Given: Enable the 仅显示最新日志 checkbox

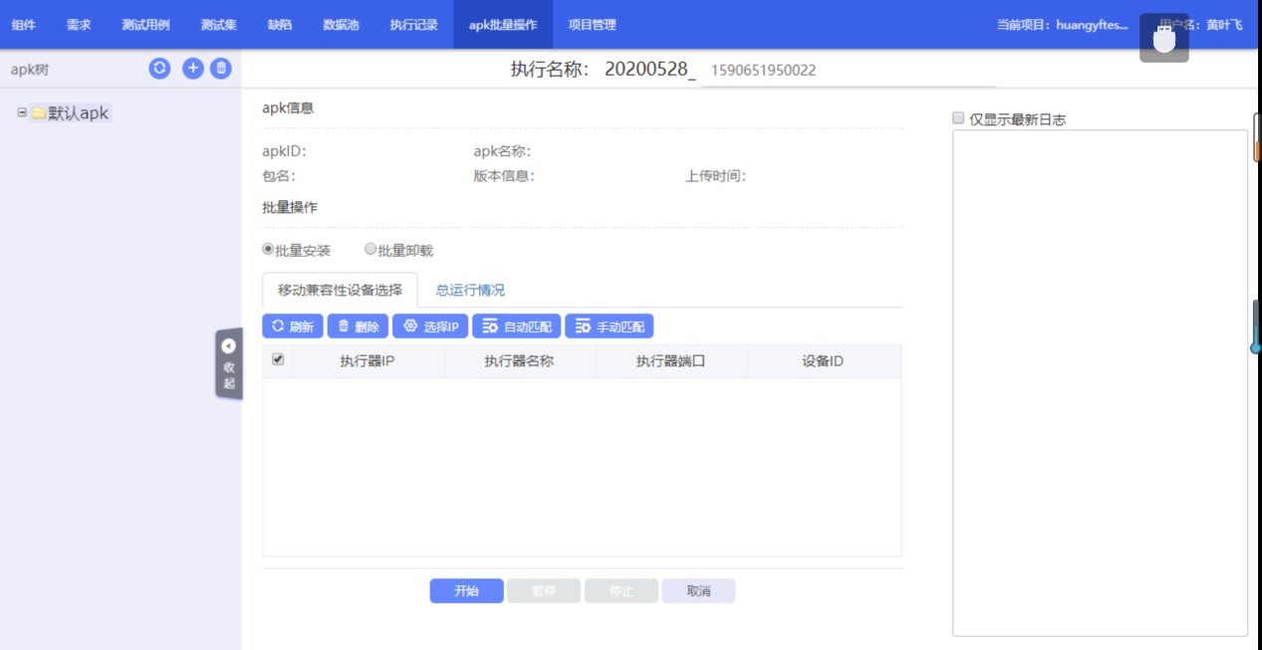Looking at the screenshot, I should click(x=958, y=118).
